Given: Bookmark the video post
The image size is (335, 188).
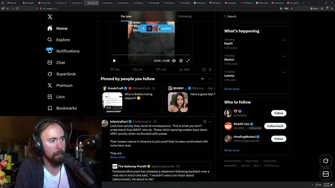Looking at the screenshot, I should [204, 69].
